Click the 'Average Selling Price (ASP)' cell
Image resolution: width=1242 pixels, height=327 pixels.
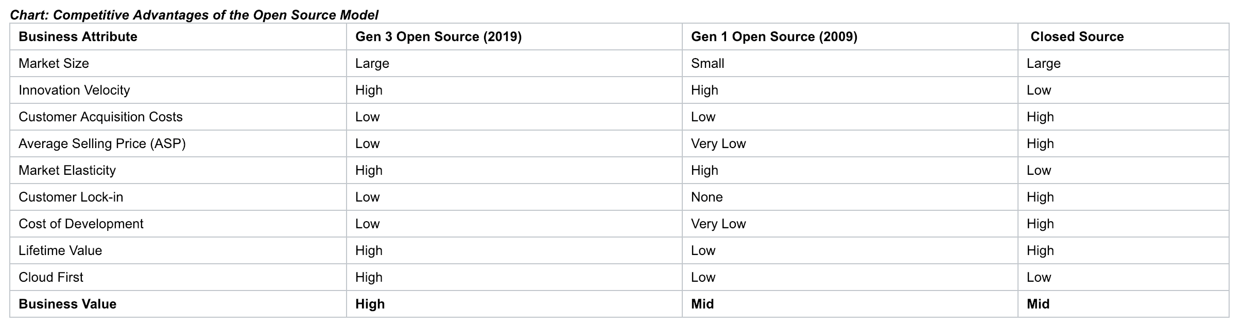click(x=102, y=143)
